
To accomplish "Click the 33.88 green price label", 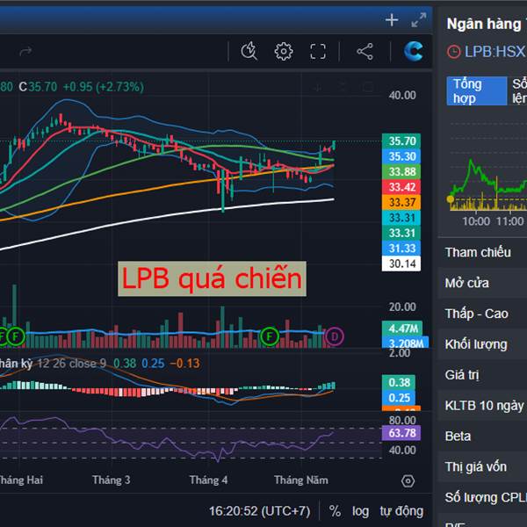I will point(401,172).
